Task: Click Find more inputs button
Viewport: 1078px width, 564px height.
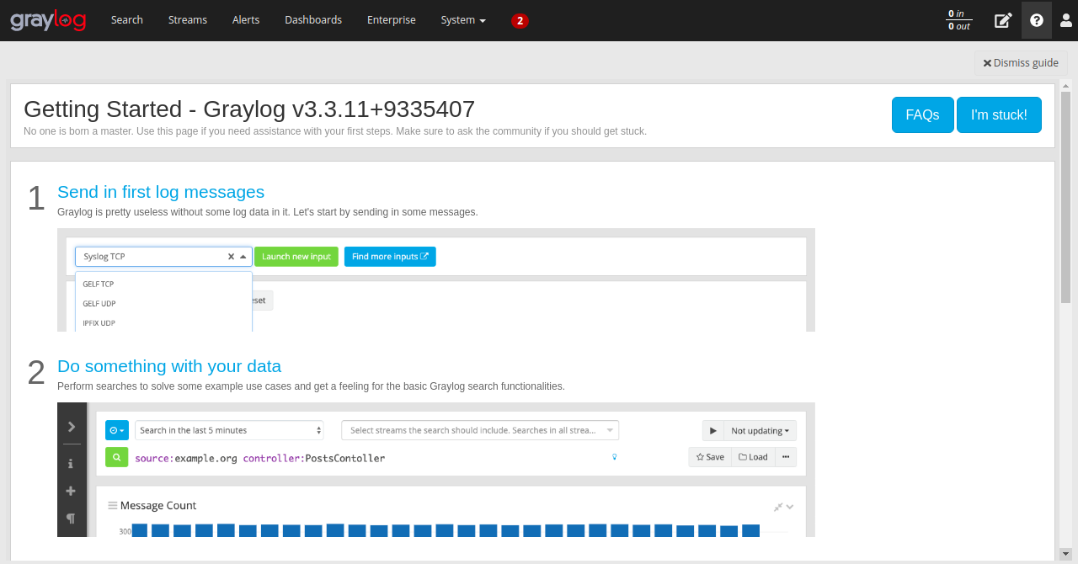Action: (390, 257)
